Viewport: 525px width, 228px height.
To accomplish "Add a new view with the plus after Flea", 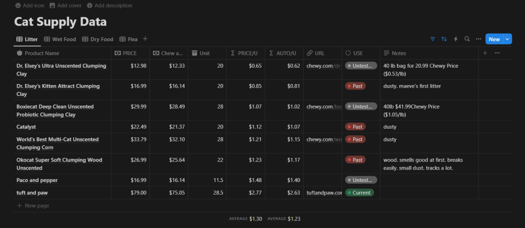I will (x=145, y=39).
